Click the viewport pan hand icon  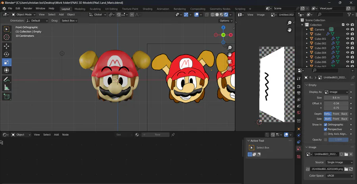(230, 55)
